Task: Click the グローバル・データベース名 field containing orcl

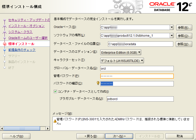Action: [137, 68]
